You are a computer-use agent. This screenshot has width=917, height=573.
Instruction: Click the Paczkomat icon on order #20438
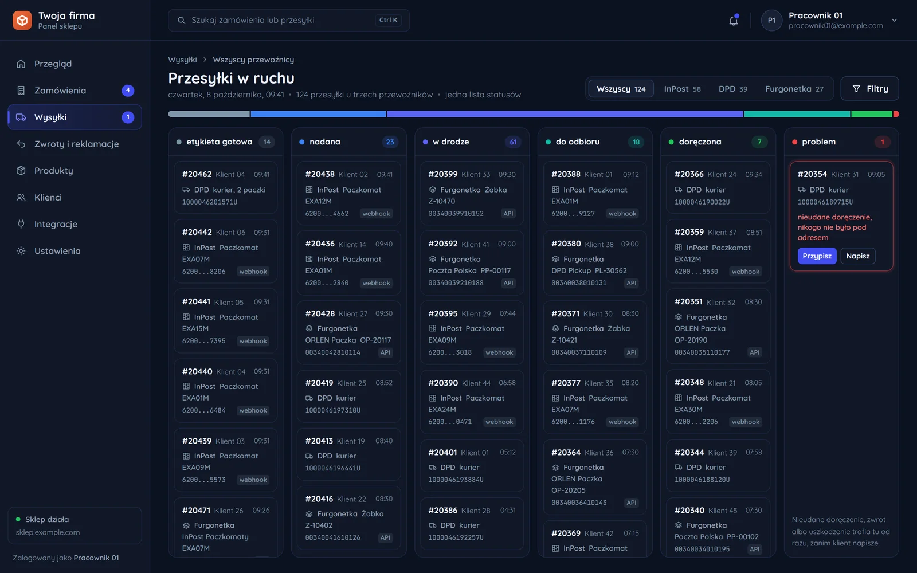309,190
